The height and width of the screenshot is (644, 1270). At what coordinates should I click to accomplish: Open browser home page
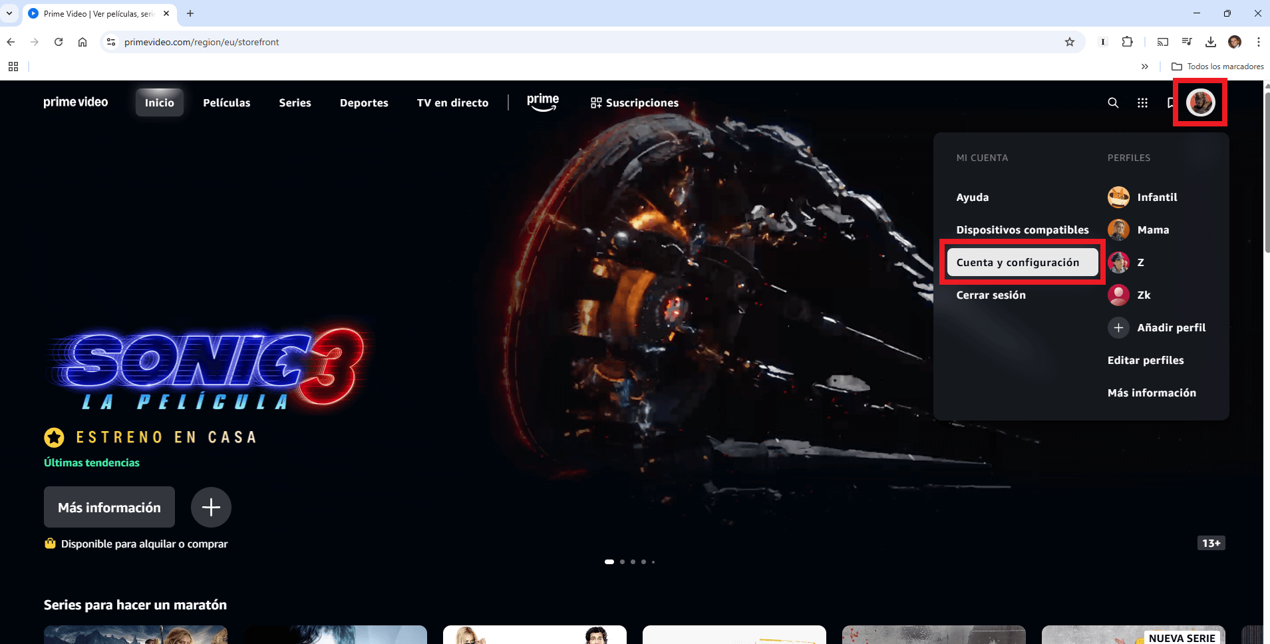click(82, 42)
